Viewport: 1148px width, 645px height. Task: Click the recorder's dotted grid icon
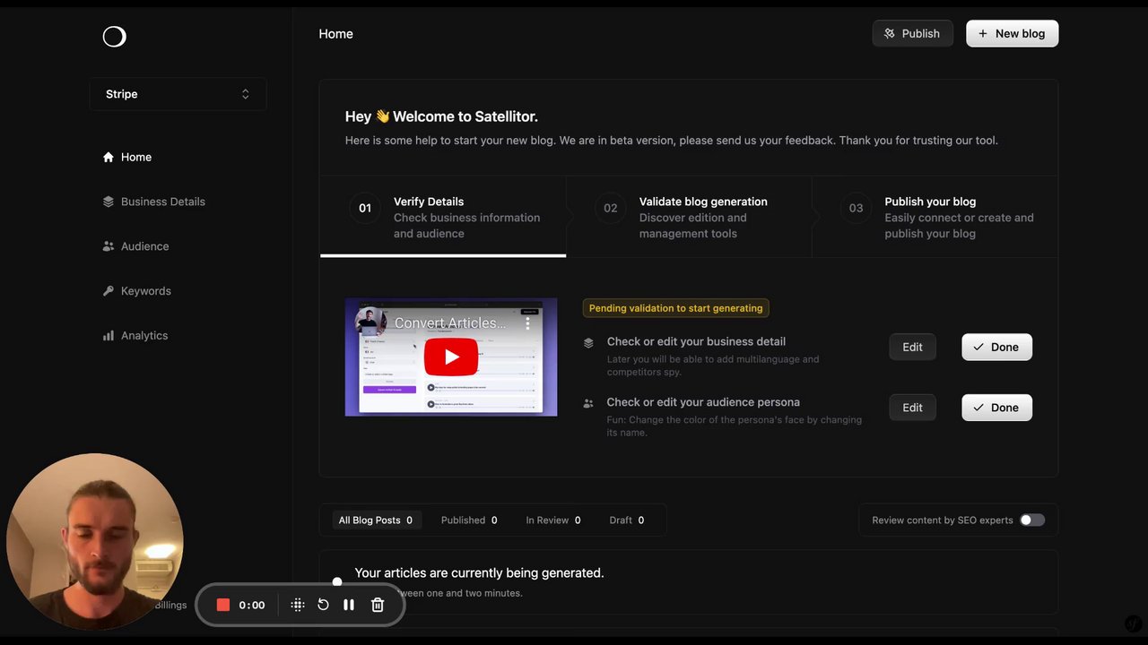298,605
